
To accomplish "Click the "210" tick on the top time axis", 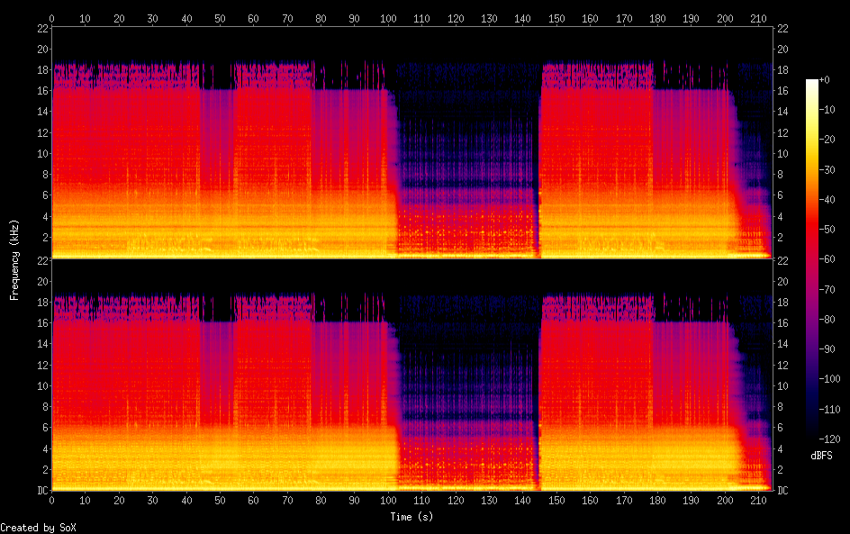I will (x=758, y=18).
